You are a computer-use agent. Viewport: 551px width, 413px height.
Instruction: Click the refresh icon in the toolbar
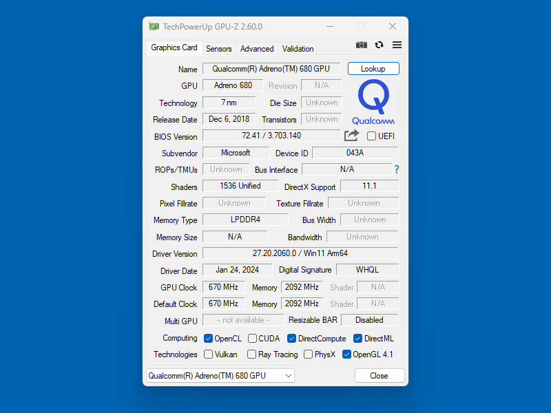[379, 44]
